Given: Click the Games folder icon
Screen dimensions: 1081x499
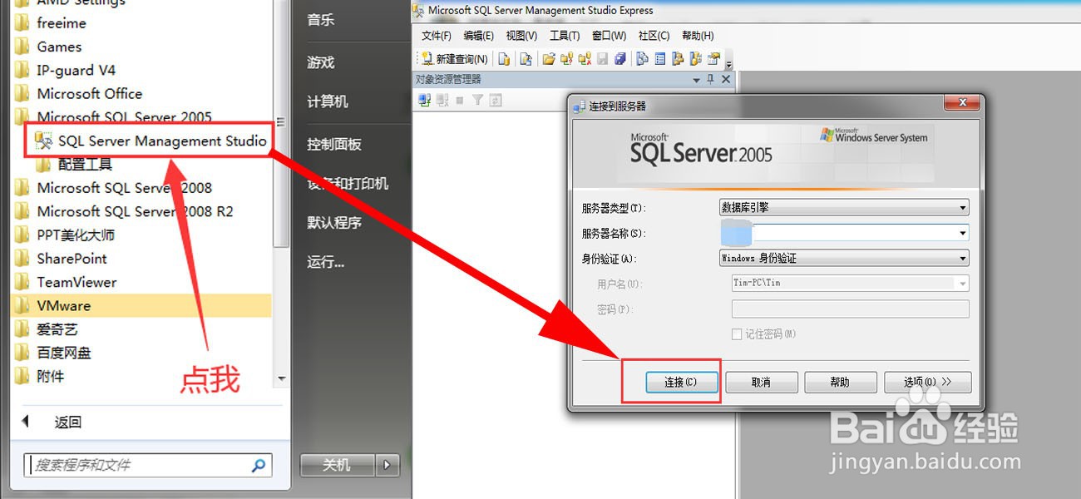Looking at the screenshot, I should coord(22,47).
